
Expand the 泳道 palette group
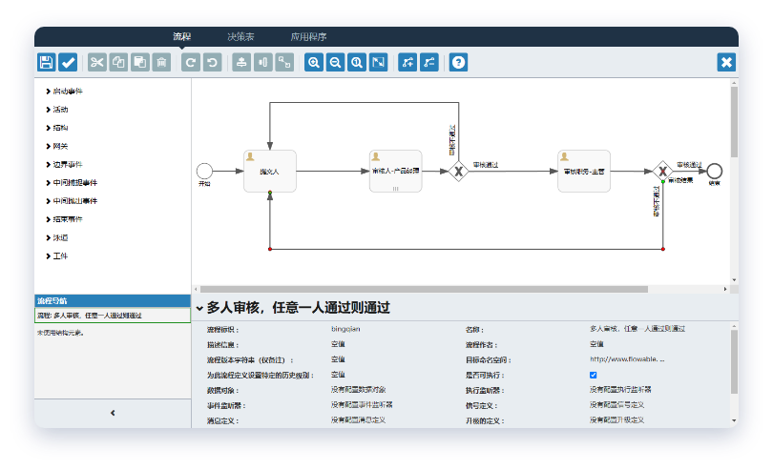[59, 237]
